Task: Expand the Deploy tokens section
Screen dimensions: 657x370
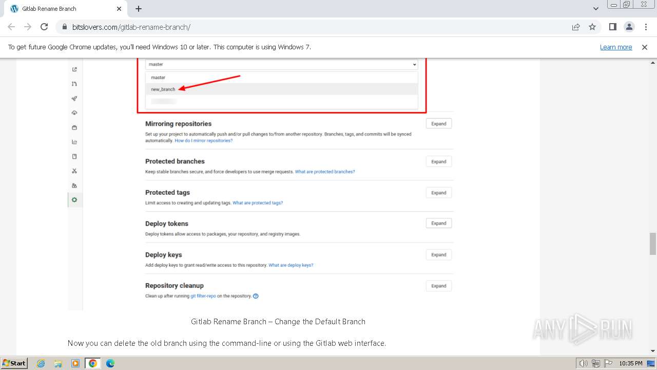Action: pyautogui.click(x=438, y=223)
